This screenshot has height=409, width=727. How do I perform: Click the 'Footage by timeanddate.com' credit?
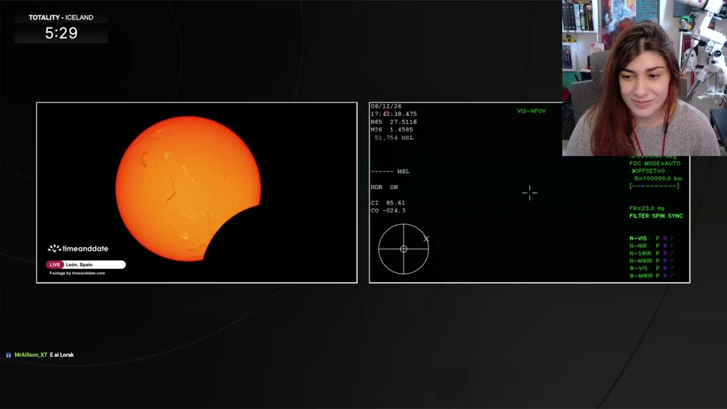(77, 273)
